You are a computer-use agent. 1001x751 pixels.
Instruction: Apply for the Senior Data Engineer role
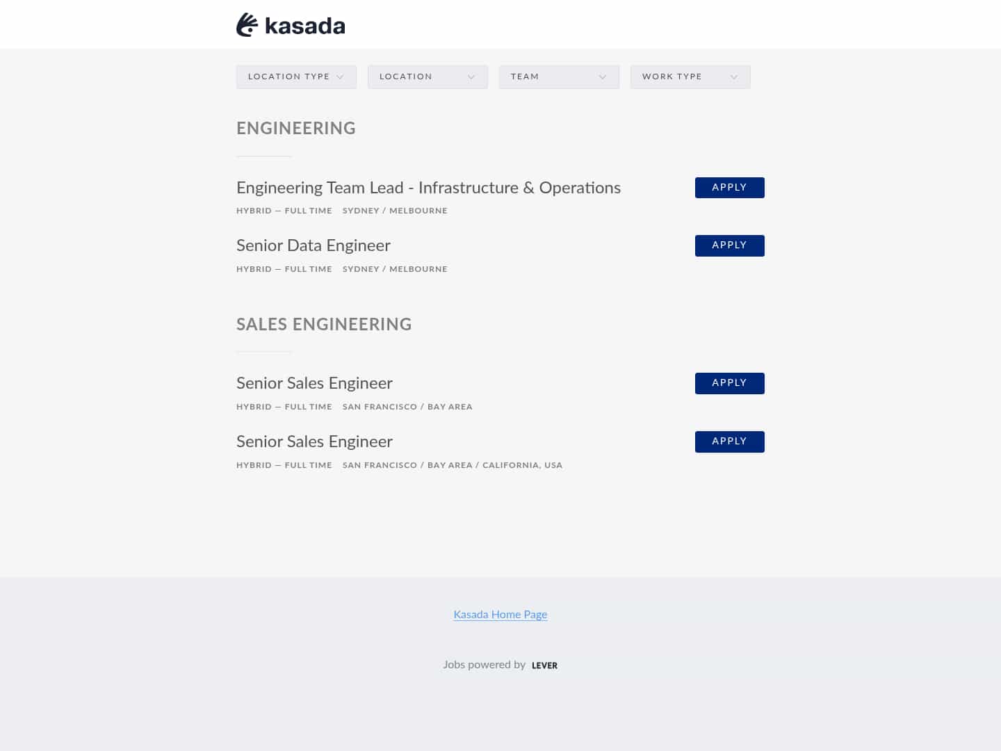729,245
